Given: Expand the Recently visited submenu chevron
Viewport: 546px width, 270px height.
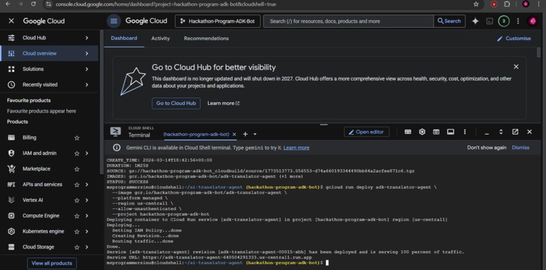Looking at the screenshot, I should coord(87,85).
